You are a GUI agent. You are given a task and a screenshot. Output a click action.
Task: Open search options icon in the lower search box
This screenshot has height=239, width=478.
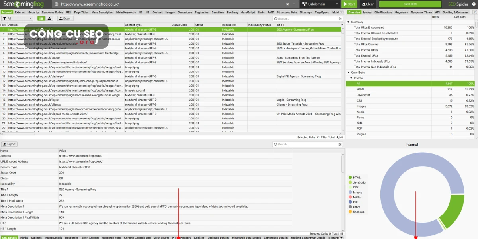[x=340, y=144]
